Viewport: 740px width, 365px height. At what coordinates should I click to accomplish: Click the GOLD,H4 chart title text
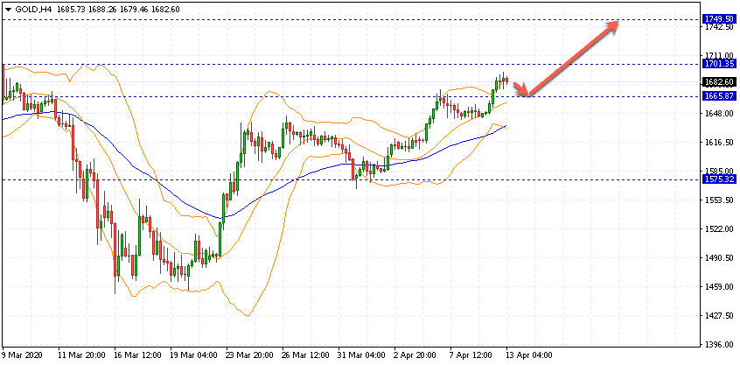[x=31, y=10]
